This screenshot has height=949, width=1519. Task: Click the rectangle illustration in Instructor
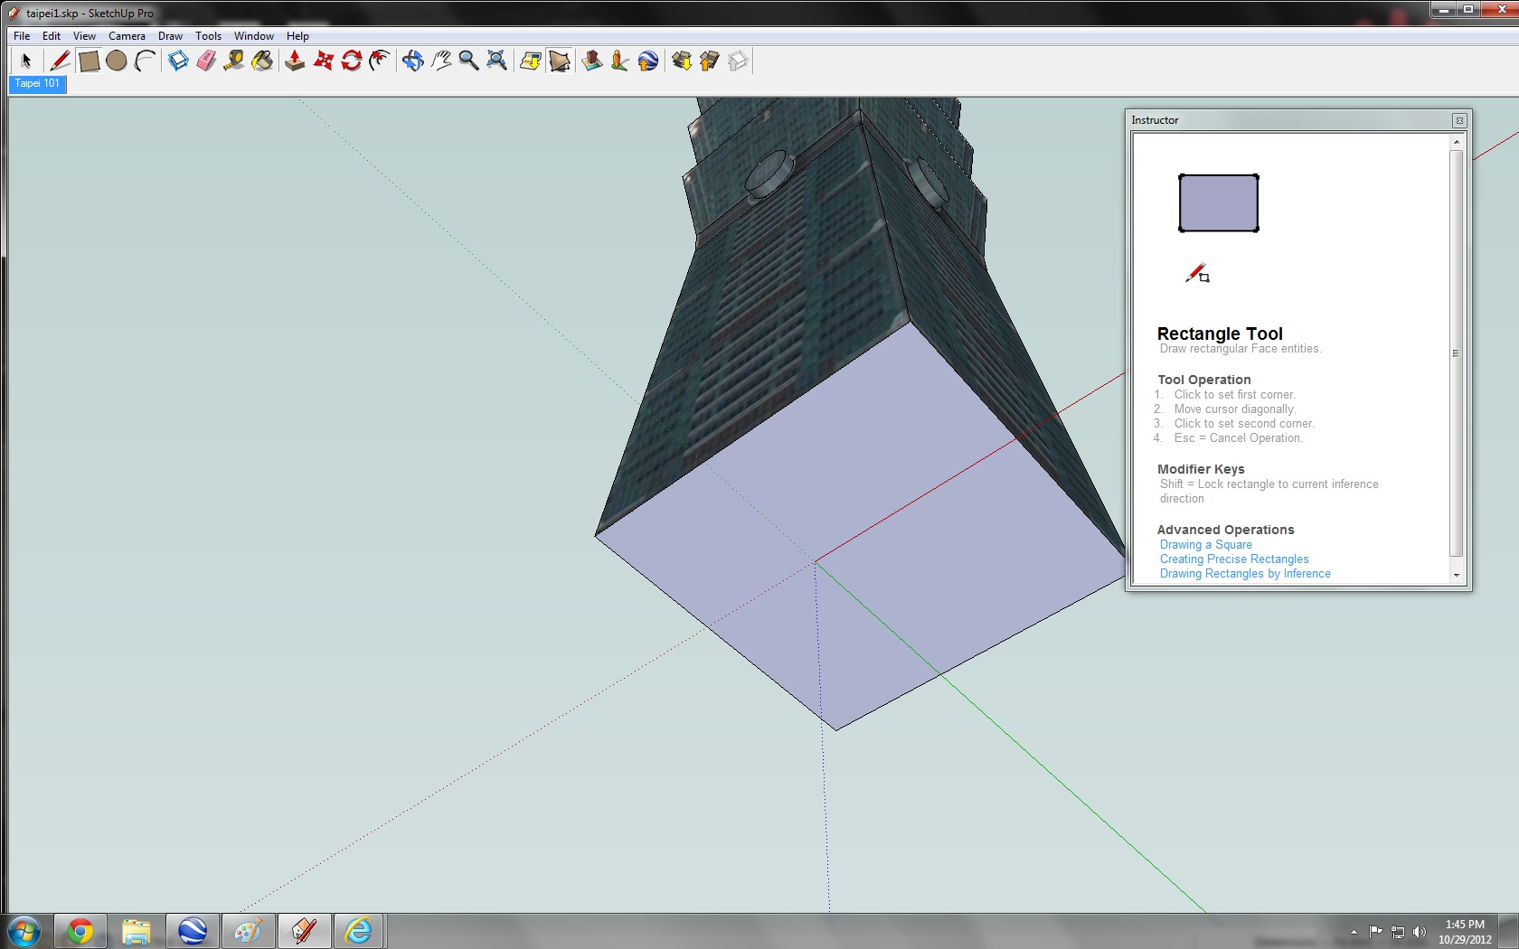click(x=1218, y=203)
